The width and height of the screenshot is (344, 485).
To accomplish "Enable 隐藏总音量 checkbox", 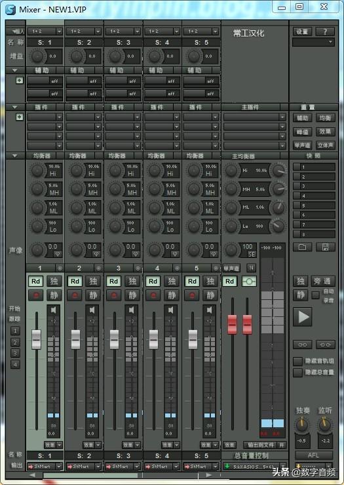I will (x=297, y=372).
